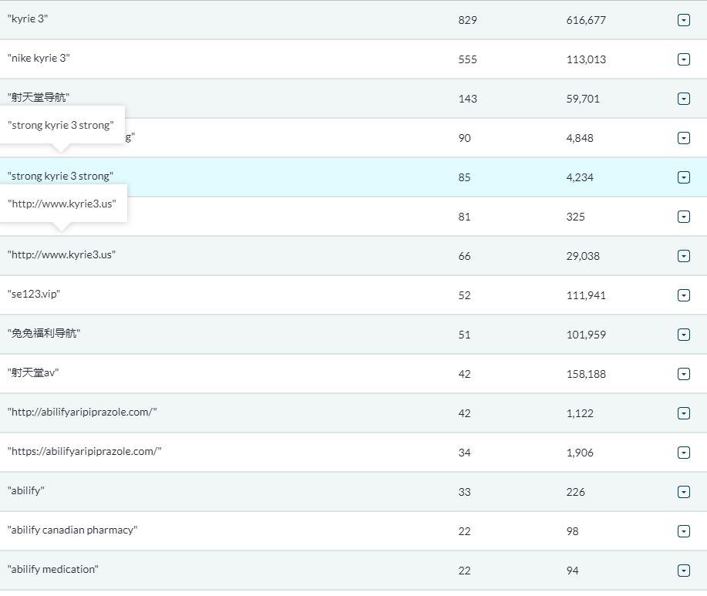Open dropdown for "https://abilifyaripiprazole.com/" row
Viewport: 707px width, 596px height.
(x=684, y=453)
